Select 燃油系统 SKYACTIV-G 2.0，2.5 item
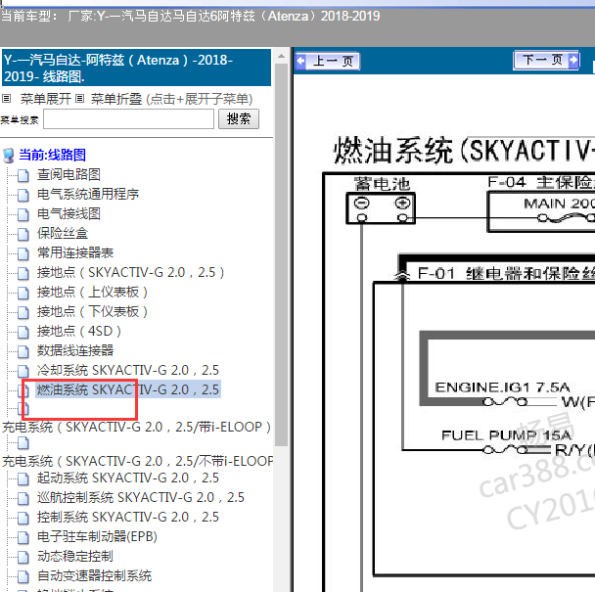595x592 pixels. [x=128, y=389]
